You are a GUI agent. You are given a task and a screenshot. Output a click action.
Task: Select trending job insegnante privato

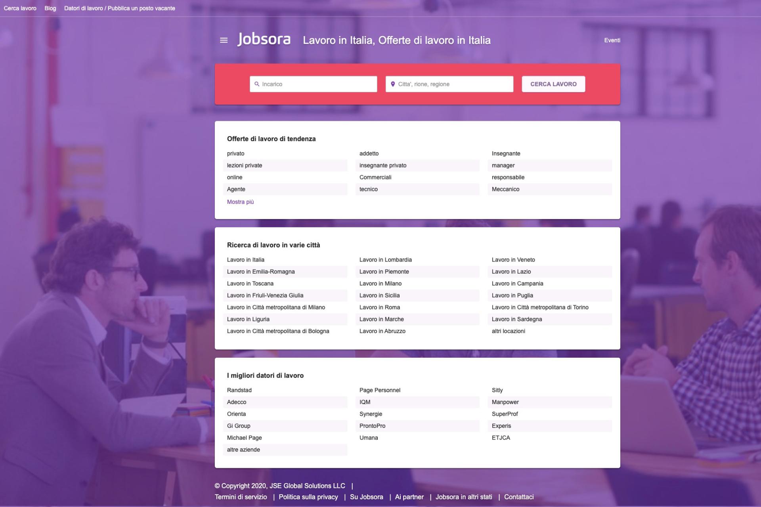point(383,166)
